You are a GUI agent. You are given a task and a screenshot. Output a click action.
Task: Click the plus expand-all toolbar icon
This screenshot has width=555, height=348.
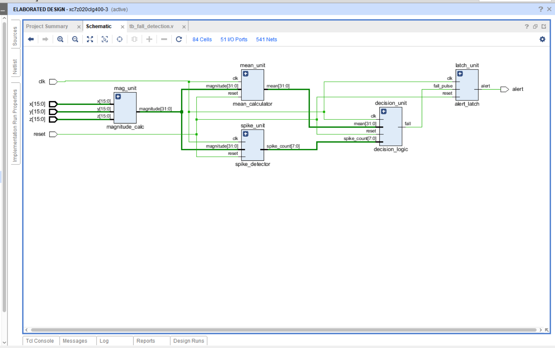click(149, 39)
